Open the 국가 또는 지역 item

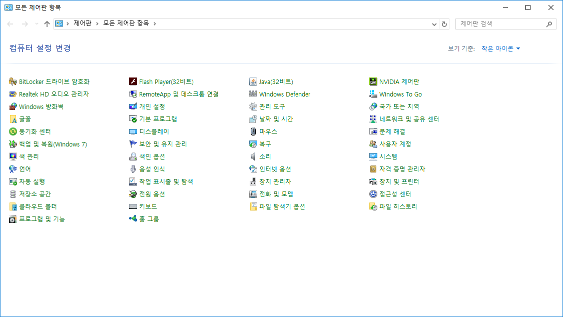[x=394, y=107]
